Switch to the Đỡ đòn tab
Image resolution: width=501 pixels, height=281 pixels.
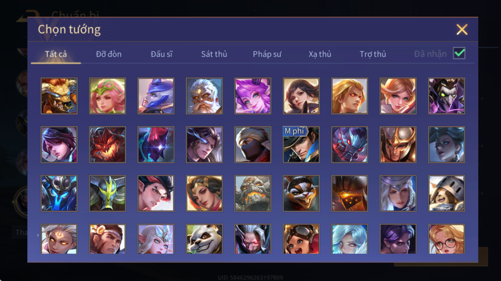click(109, 54)
